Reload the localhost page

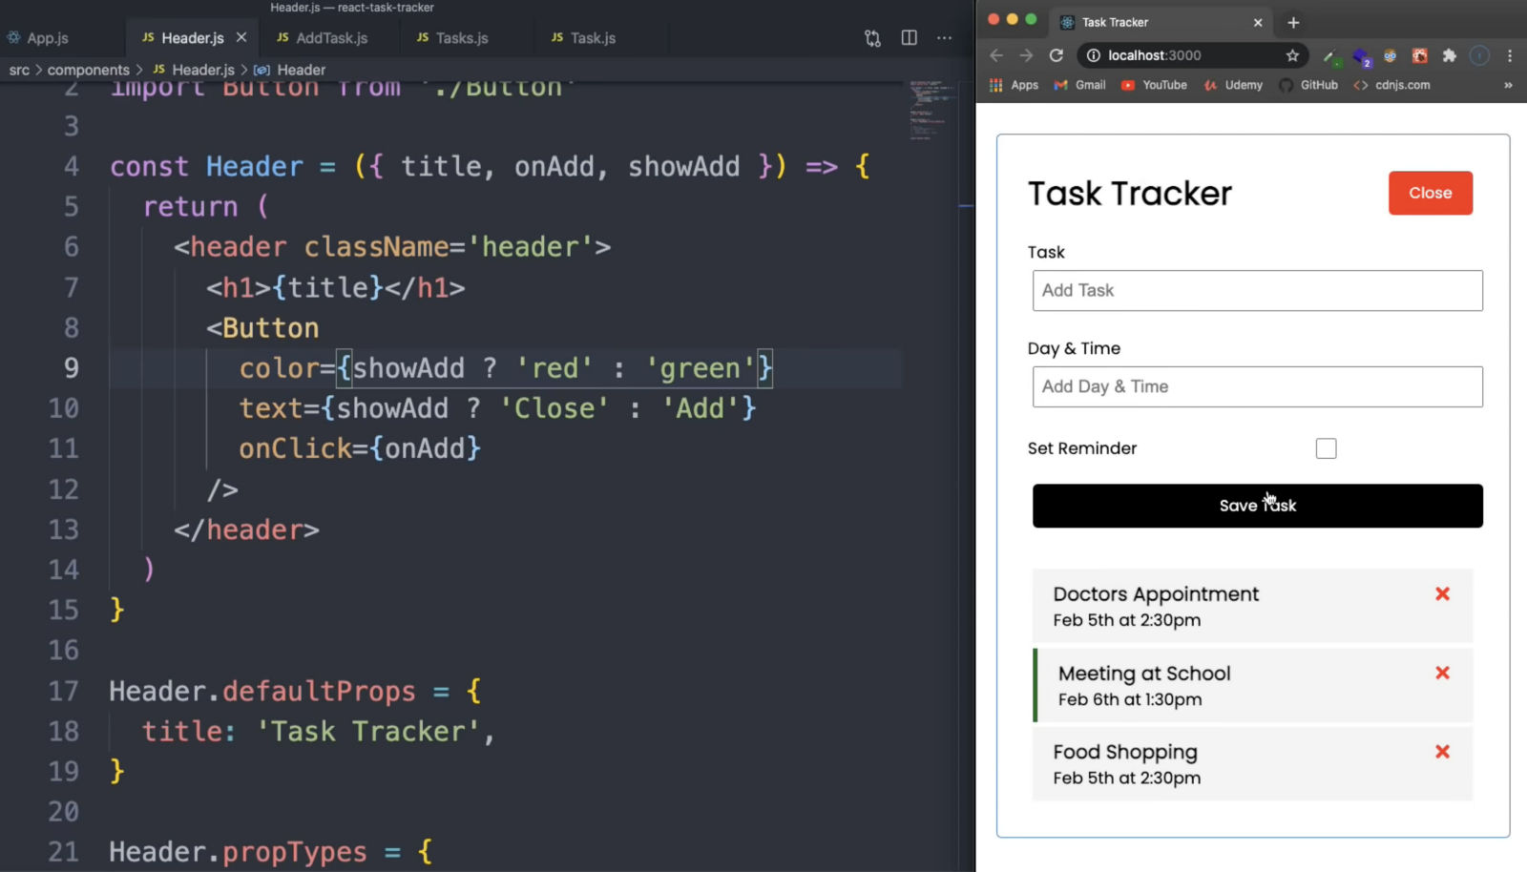[x=1056, y=55]
